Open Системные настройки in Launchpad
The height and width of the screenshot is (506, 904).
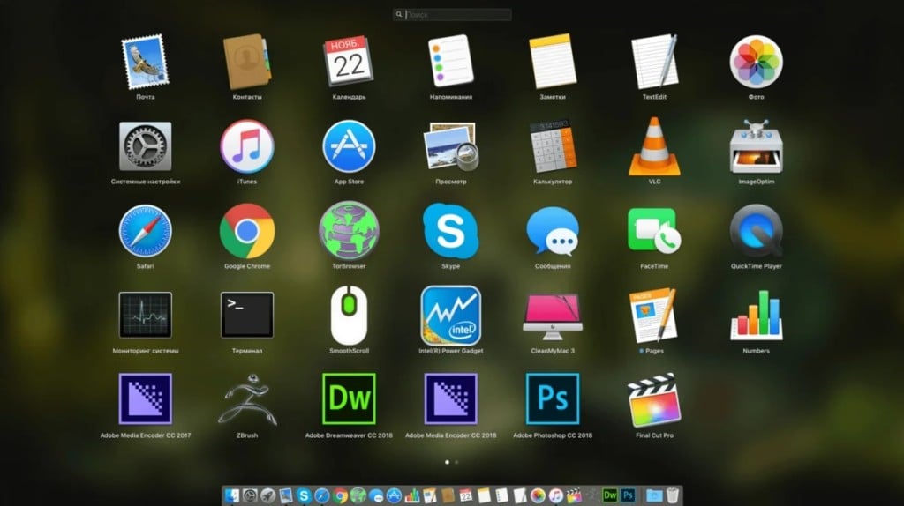[x=145, y=146]
